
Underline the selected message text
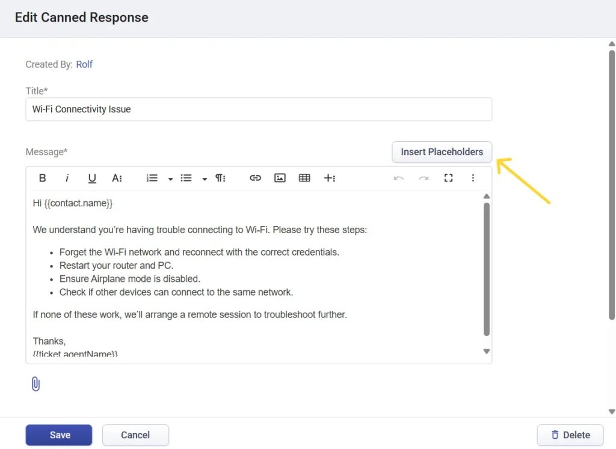(x=92, y=178)
